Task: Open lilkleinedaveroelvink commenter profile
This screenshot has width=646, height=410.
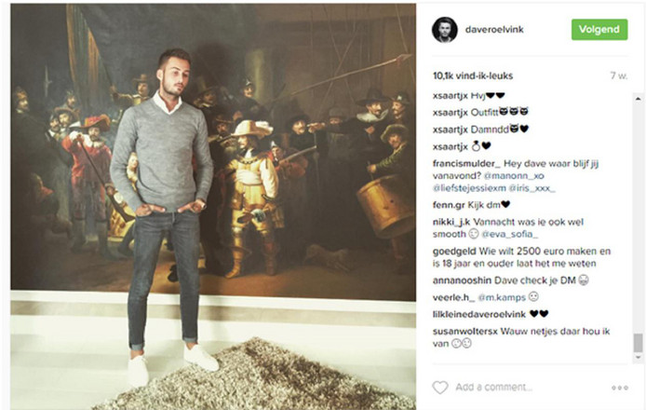Action: click(x=479, y=314)
